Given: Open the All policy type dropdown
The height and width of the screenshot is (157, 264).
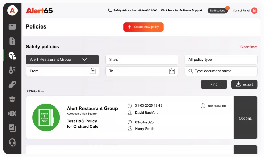Looking at the screenshot, I should [221, 59].
